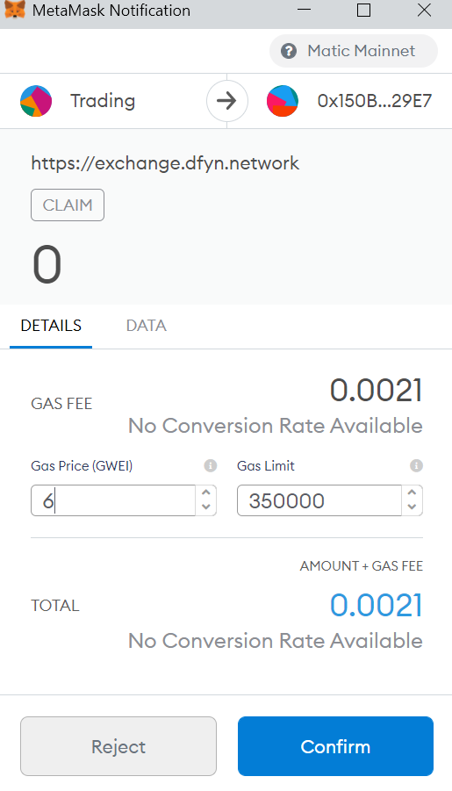Screen dimensions: 452x791
Task: Click the Gas Price GWEI input field
Action: (113, 500)
